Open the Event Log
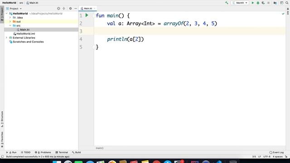Viewport: 290px width, 163px height. coord(276,152)
